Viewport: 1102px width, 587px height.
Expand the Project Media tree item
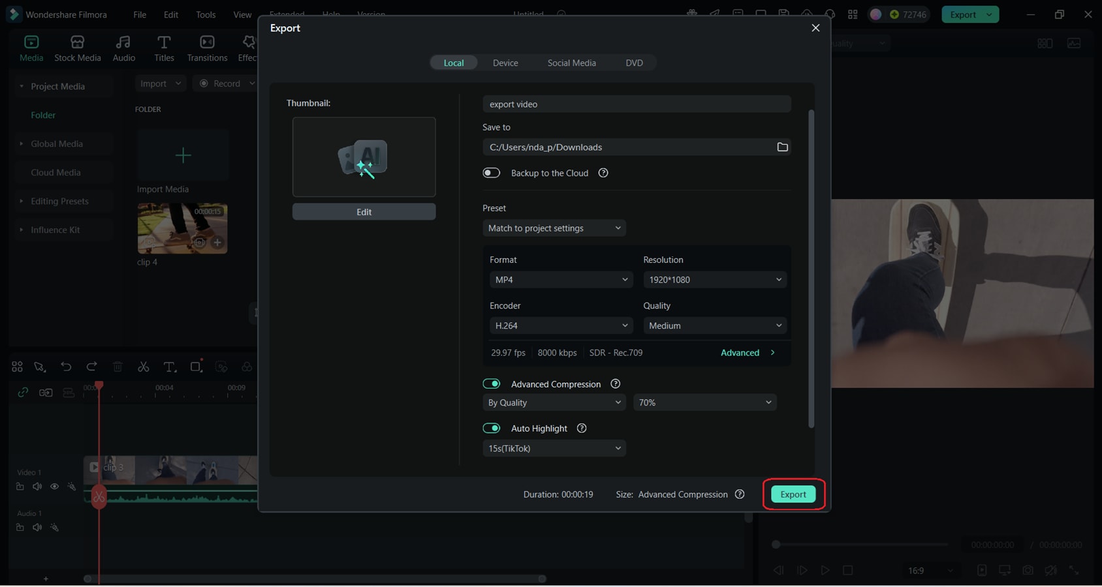21,86
